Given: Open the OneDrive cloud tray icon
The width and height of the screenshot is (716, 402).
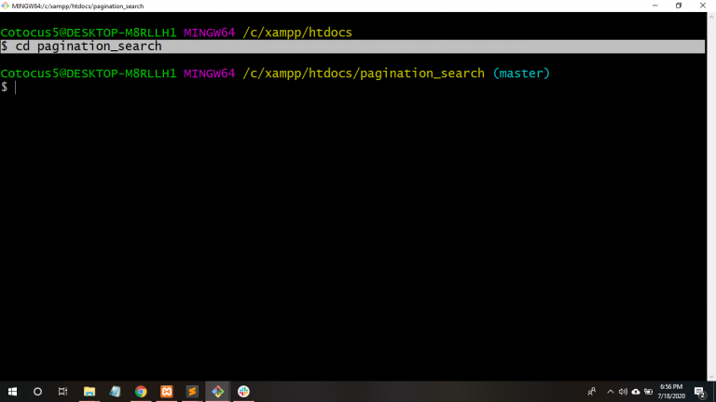Looking at the screenshot, I should (x=636, y=392).
